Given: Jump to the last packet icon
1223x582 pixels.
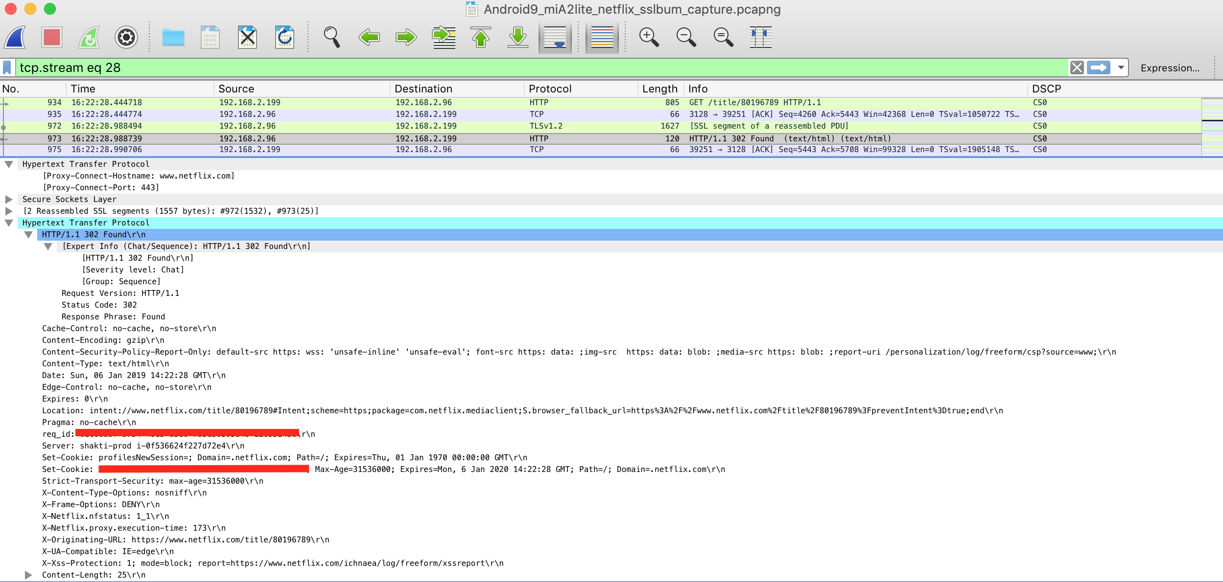Looking at the screenshot, I should pos(517,37).
